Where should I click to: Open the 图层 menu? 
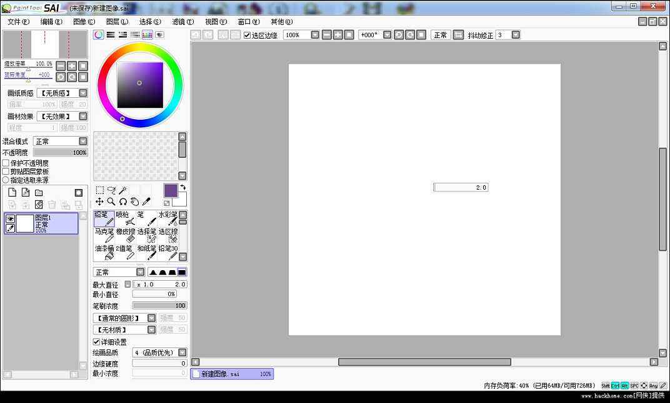pyautogui.click(x=116, y=22)
